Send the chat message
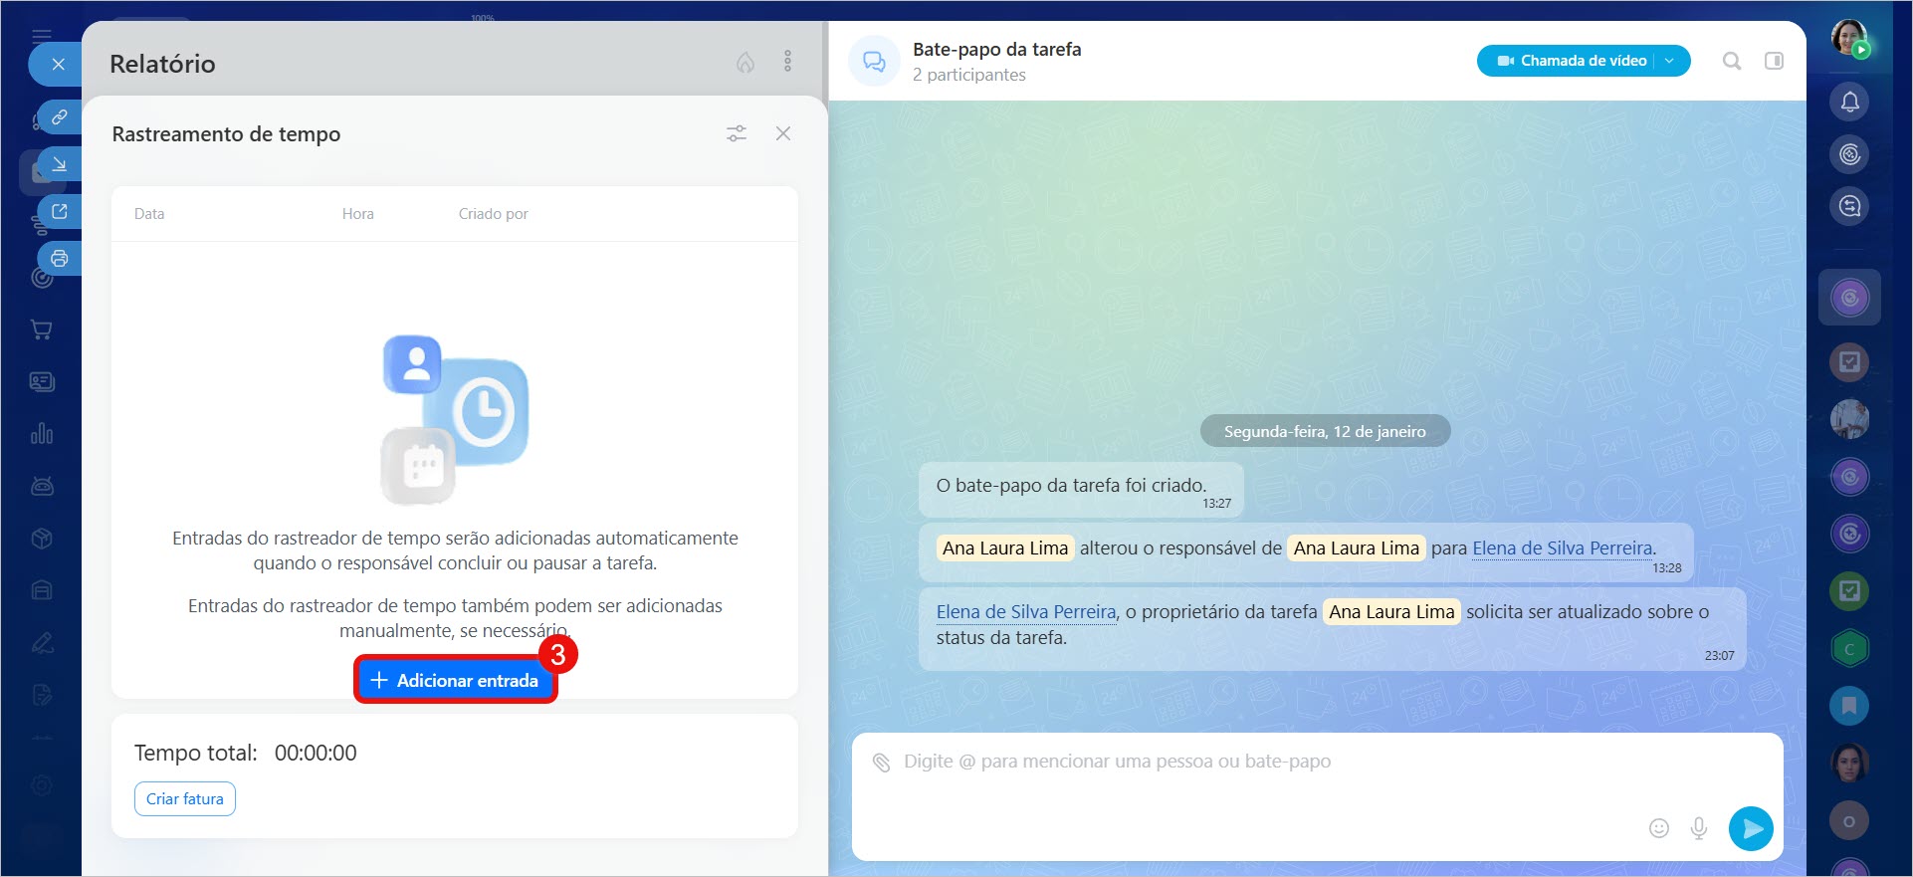 click(1751, 828)
